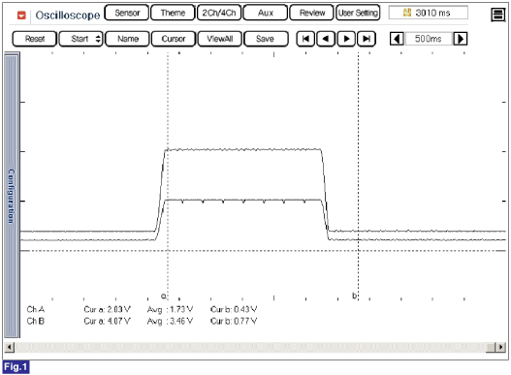Decrease time base with left arrow
Viewport: 511px width, 375px height.
[x=397, y=39]
